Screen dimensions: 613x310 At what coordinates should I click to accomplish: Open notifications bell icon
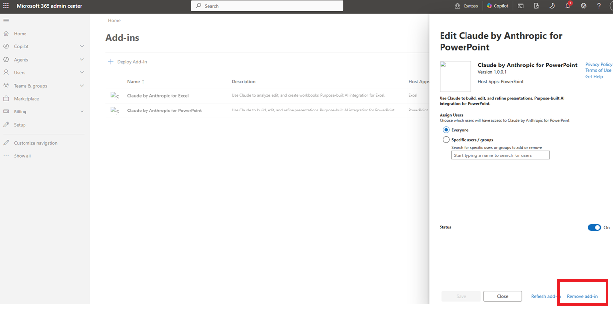pos(568,5)
